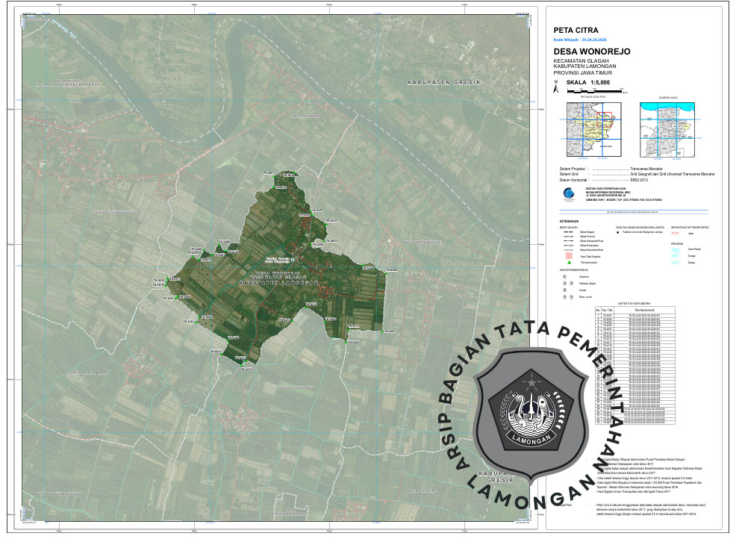The height and width of the screenshot is (539, 739).
Task: Click the DESA WONOREJO title
Action: tap(591, 51)
